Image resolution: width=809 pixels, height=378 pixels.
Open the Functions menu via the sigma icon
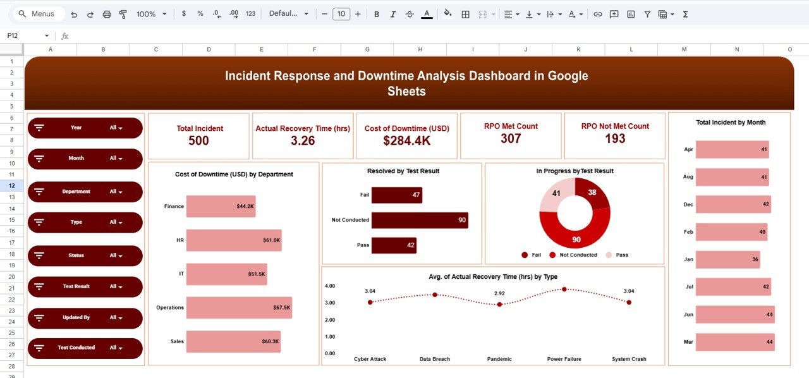pos(684,14)
